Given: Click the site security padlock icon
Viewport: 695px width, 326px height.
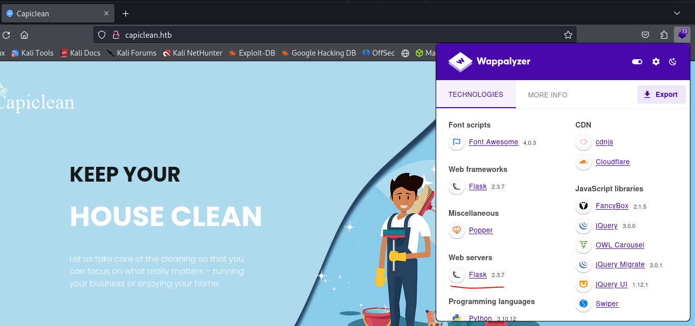Looking at the screenshot, I should (x=116, y=35).
